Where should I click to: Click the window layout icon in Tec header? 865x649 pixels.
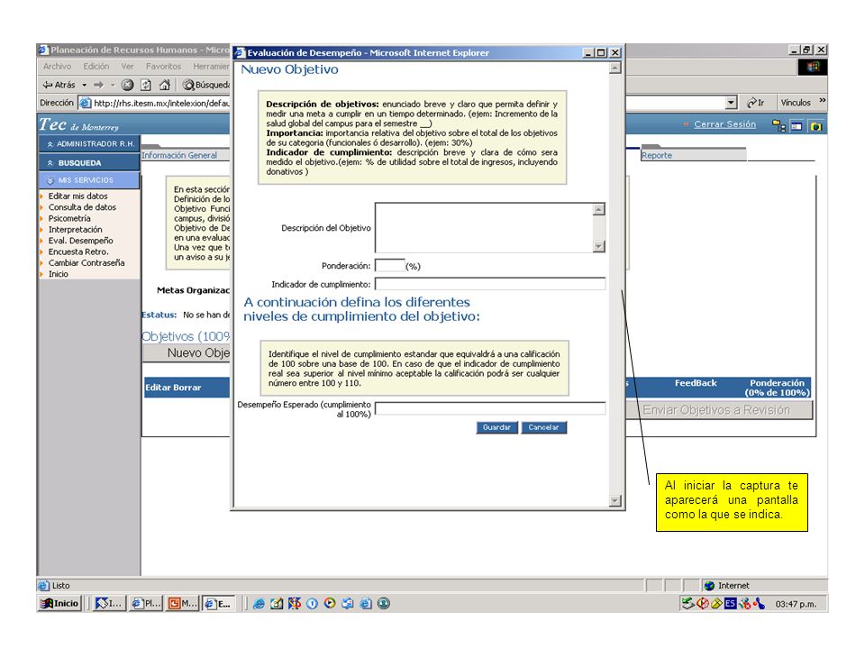click(796, 126)
